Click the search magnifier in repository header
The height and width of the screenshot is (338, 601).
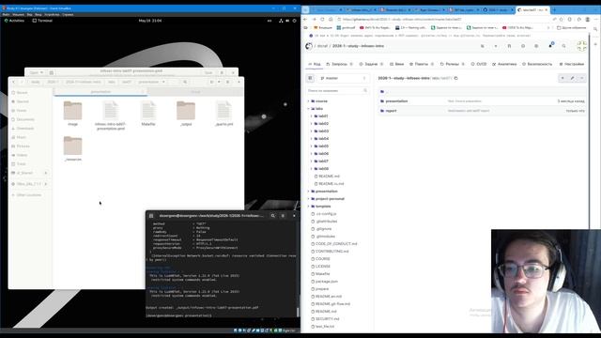[563, 46]
